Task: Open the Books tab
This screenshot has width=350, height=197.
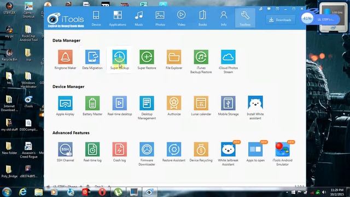Action: click(x=202, y=18)
